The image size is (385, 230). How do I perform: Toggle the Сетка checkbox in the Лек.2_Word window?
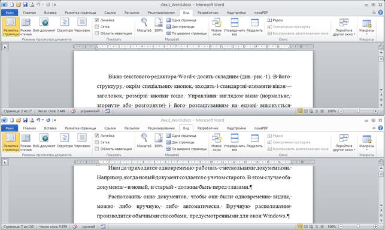point(97,142)
